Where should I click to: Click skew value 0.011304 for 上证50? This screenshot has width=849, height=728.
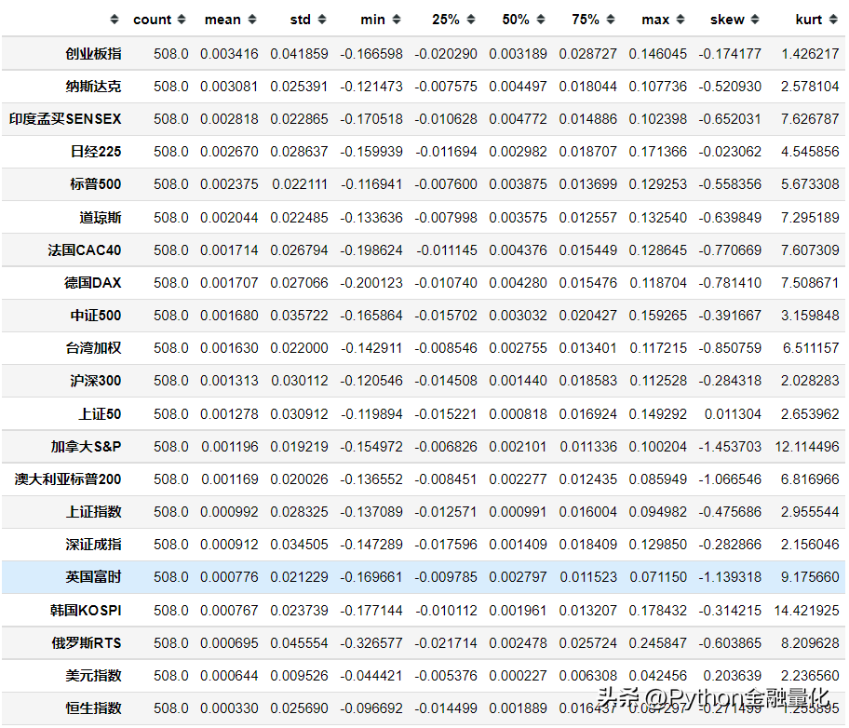click(x=733, y=414)
